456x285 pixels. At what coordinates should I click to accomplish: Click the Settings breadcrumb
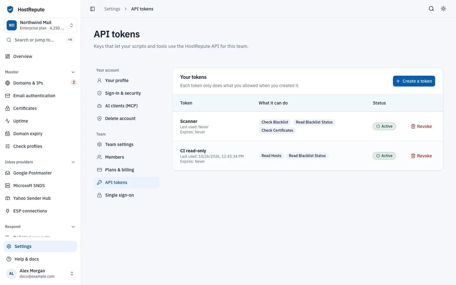[112, 9]
